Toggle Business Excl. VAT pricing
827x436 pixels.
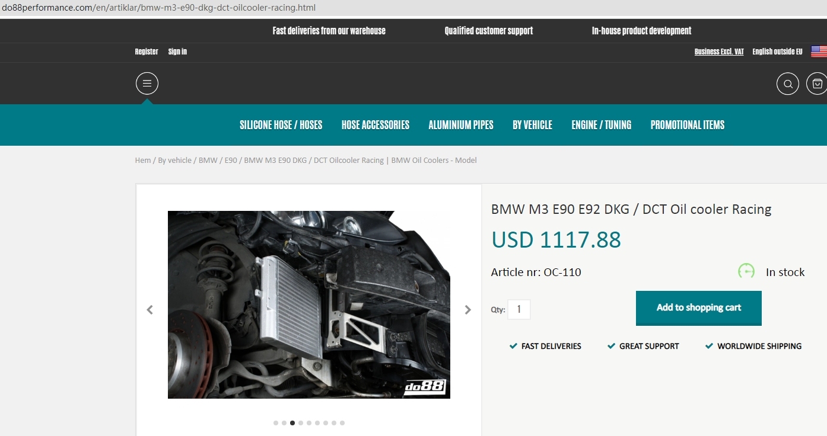[719, 52]
